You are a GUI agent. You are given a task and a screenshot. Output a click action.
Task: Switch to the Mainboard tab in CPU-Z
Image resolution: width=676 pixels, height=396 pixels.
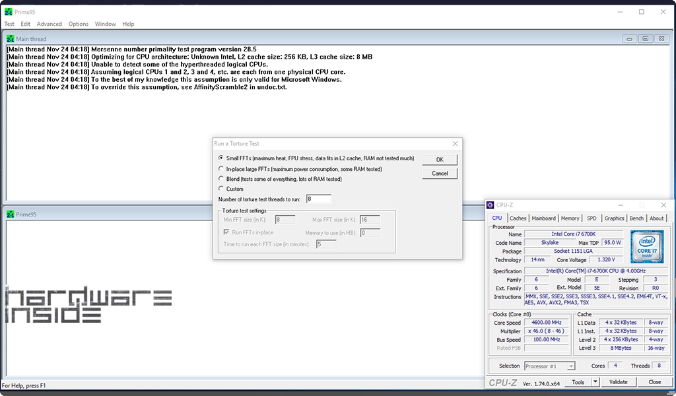point(544,218)
